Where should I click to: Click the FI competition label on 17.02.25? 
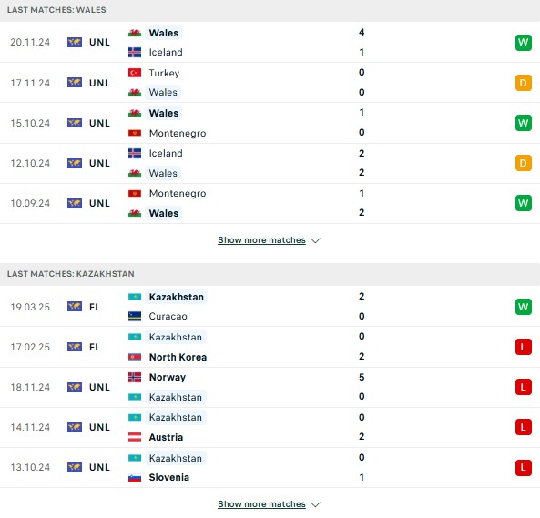pyautogui.click(x=93, y=347)
